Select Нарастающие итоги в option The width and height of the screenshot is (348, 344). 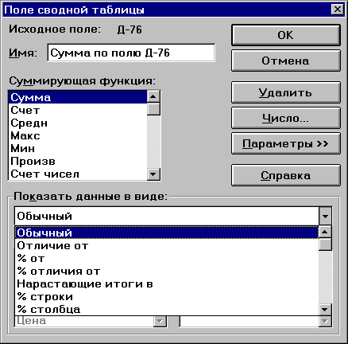tap(167, 283)
